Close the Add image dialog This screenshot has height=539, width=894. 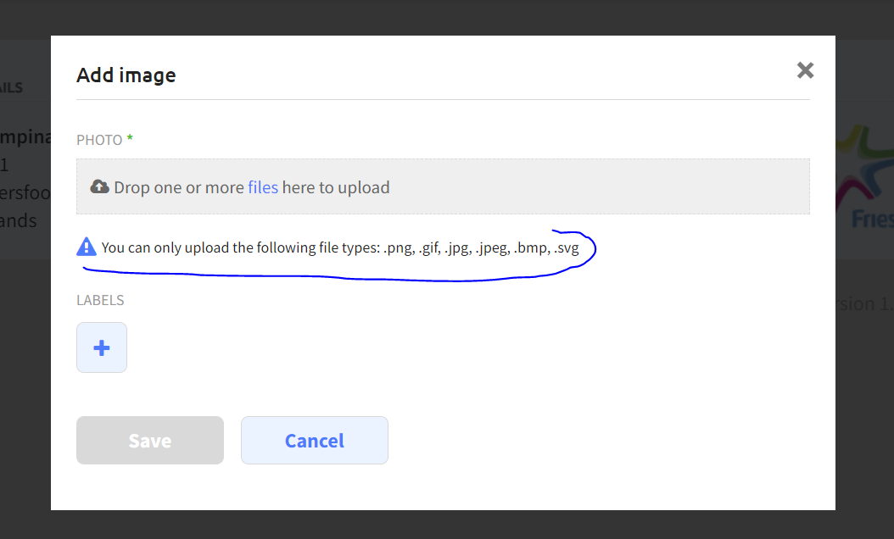point(805,70)
